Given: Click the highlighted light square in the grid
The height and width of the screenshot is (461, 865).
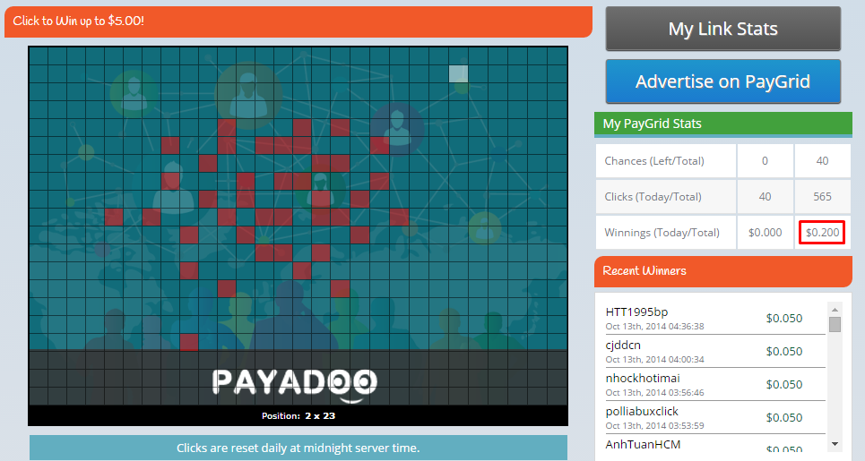Looking at the screenshot, I should [458, 73].
